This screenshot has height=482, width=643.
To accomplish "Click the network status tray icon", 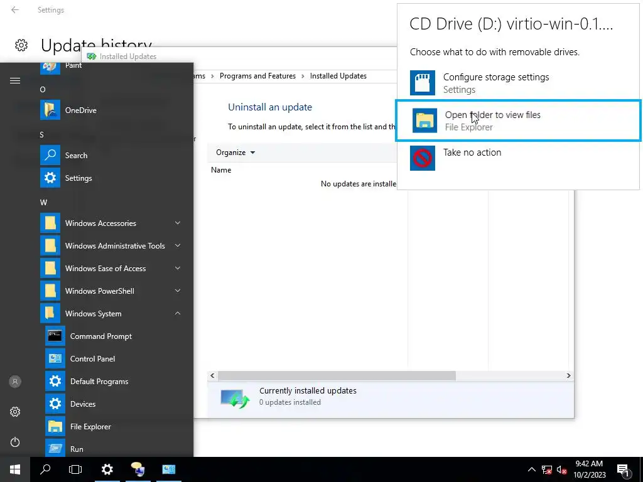I will 547,469.
